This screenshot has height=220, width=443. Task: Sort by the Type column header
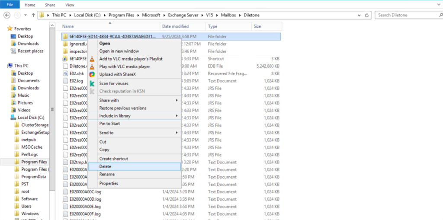tap(228, 26)
